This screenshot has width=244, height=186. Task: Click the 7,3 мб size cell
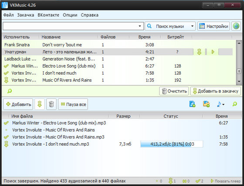point(125,144)
